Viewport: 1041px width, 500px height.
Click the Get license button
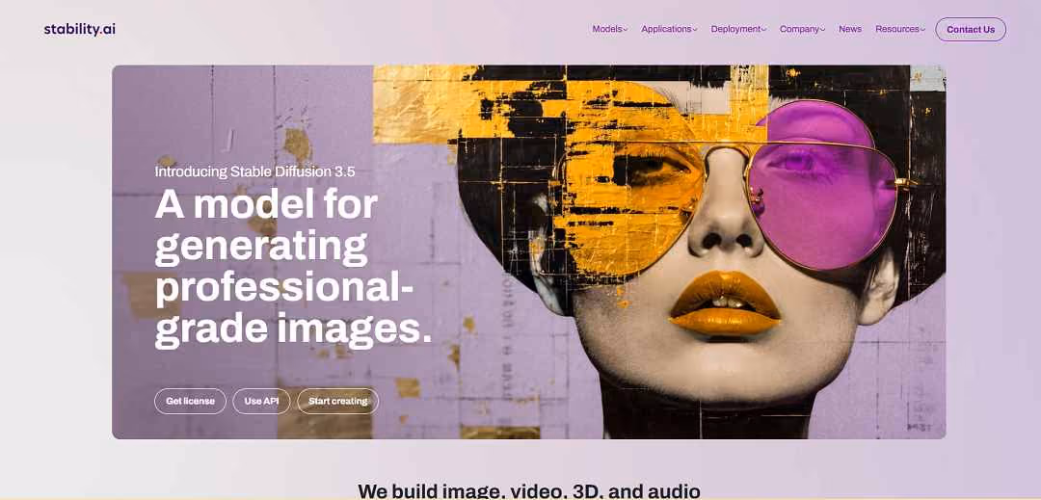(x=190, y=401)
